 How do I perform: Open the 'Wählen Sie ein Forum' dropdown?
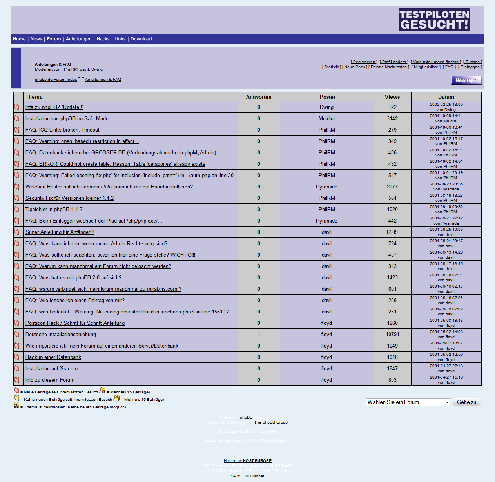(408, 402)
